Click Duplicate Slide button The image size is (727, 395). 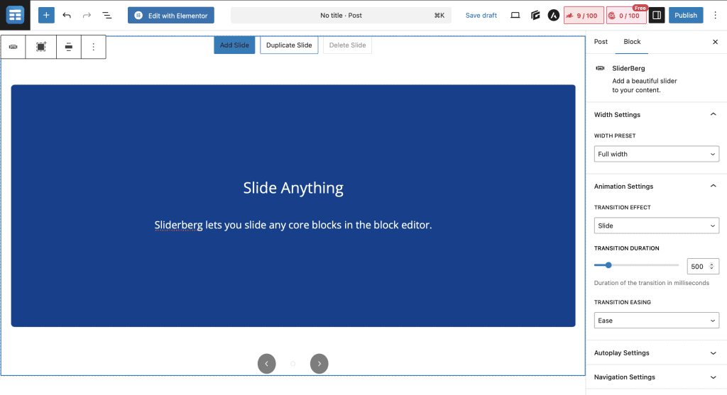click(x=289, y=45)
